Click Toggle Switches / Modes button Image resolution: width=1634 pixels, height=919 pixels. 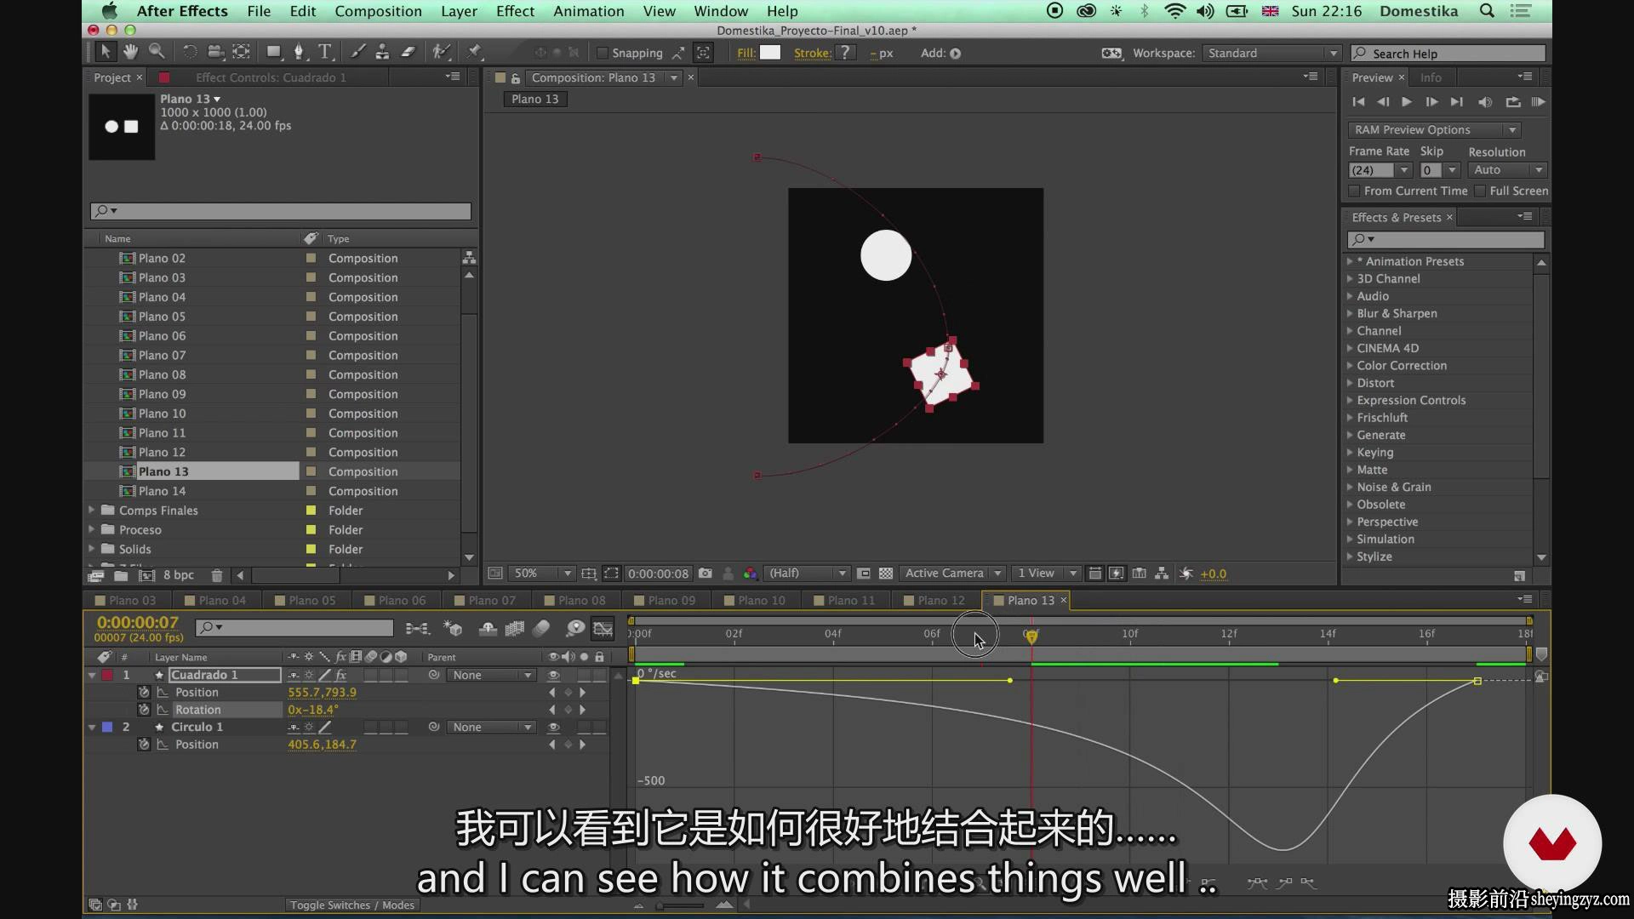coord(351,905)
